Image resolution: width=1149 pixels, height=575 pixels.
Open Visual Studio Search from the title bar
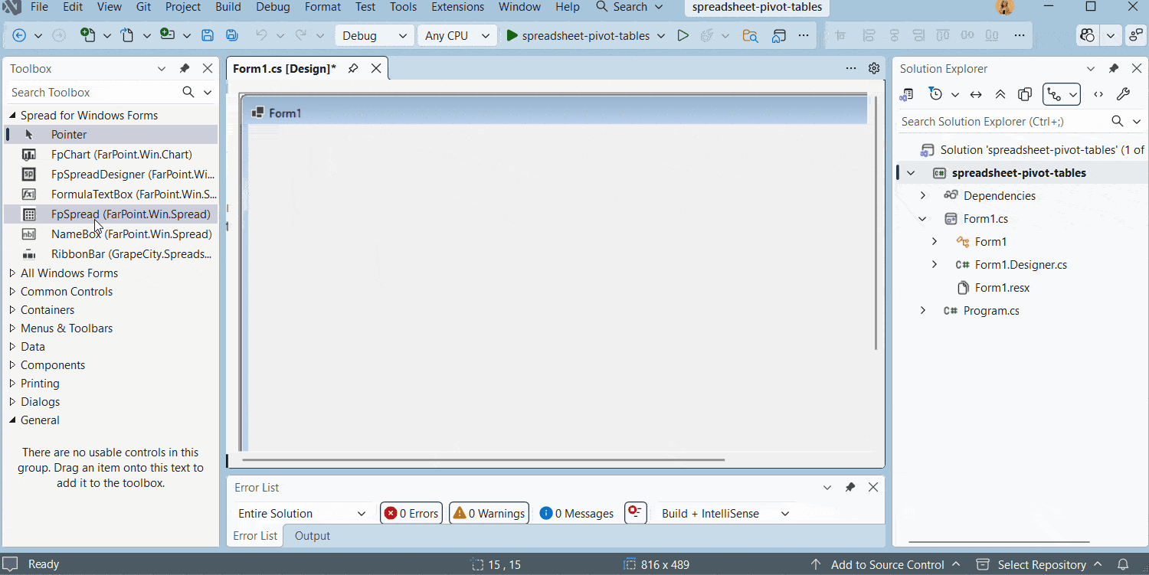pyautogui.click(x=628, y=7)
